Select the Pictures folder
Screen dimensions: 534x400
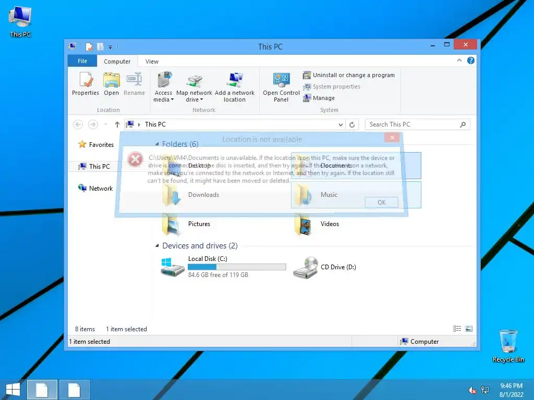pos(186,224)
